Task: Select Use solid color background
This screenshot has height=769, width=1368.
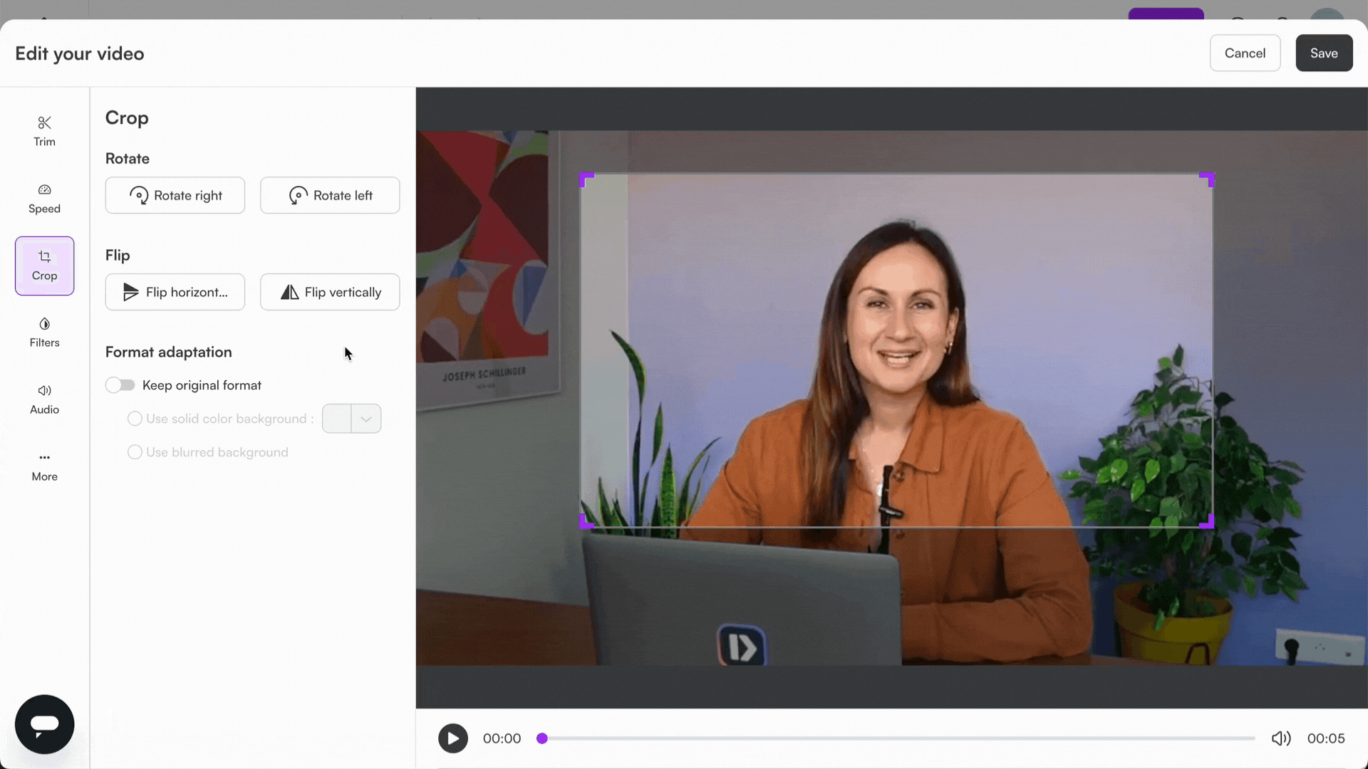Action: pos(134,419)
